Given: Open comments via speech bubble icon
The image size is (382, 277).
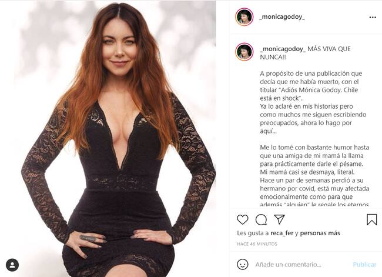Looking at the screenshot, I should [x=261, y=219].
